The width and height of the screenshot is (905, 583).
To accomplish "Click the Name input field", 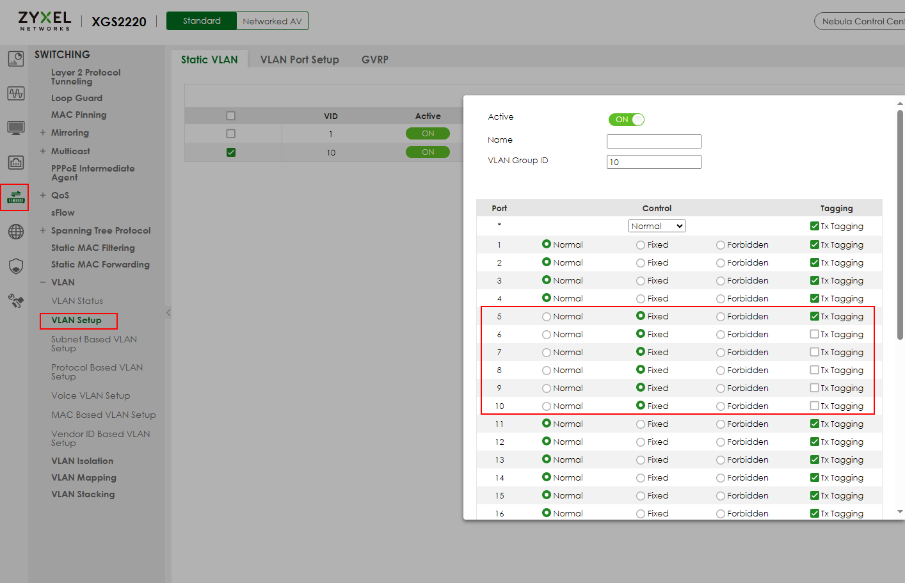I will tap(653, 141).
